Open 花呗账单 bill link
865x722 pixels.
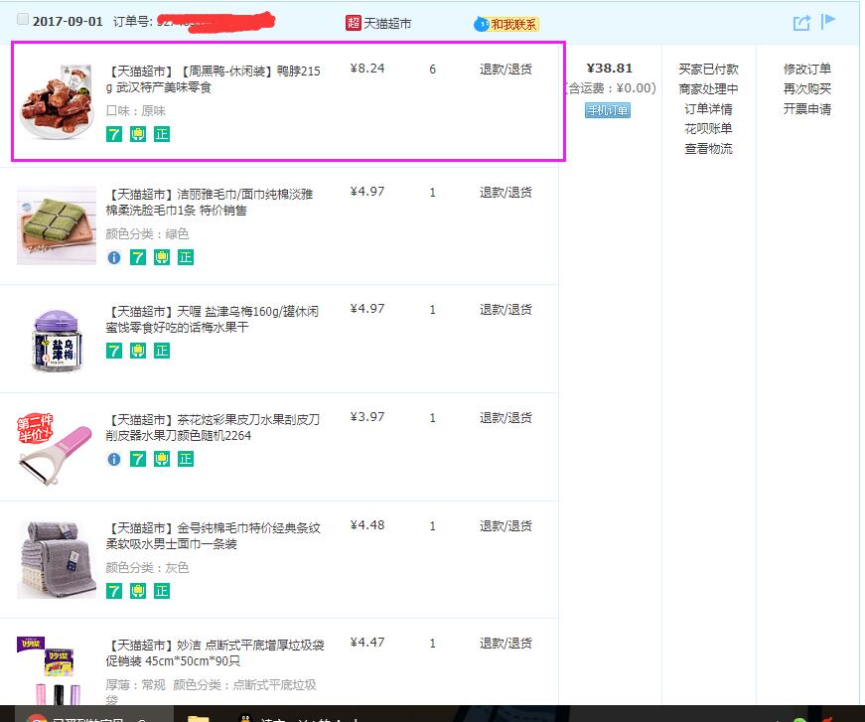(x=708, y=128)
